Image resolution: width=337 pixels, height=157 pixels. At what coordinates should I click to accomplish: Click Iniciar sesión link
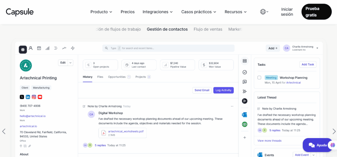(287, 12)
